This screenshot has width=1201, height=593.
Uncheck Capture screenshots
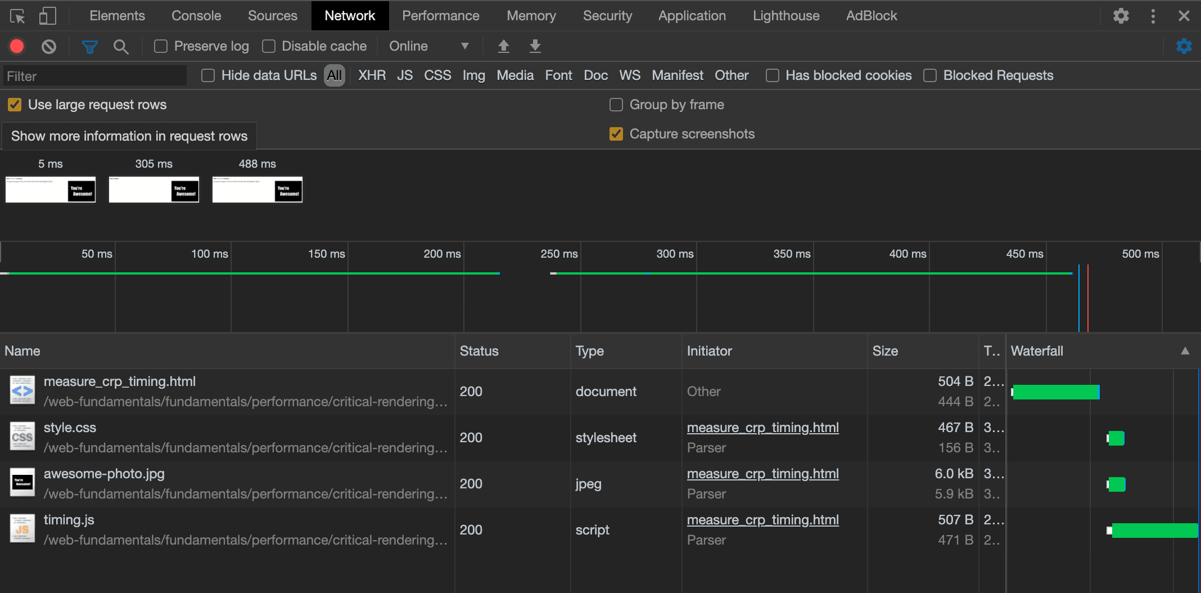[616, 134]
